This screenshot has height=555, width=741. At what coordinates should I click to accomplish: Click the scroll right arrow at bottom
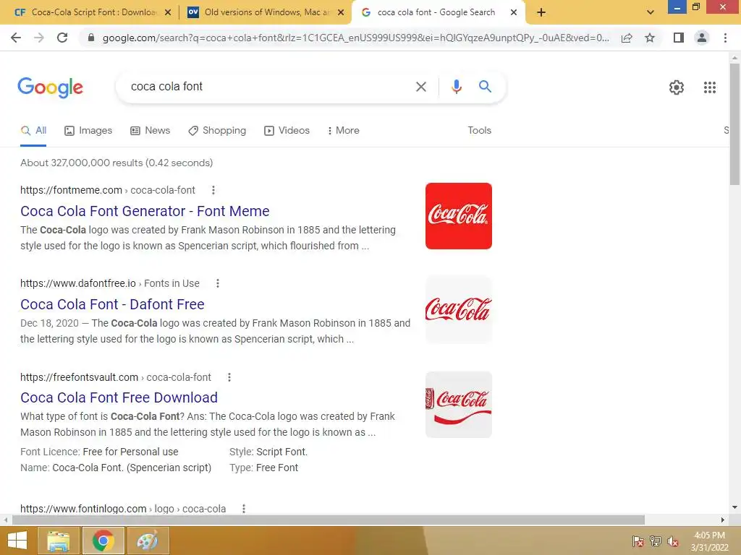pyautogui.click(x=722, y=520)
